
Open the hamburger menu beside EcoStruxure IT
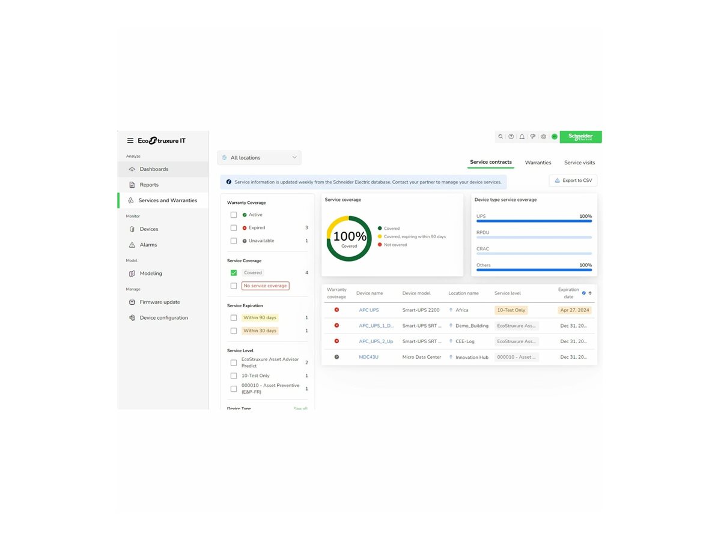pyautogui.click(x=130, y=141)
